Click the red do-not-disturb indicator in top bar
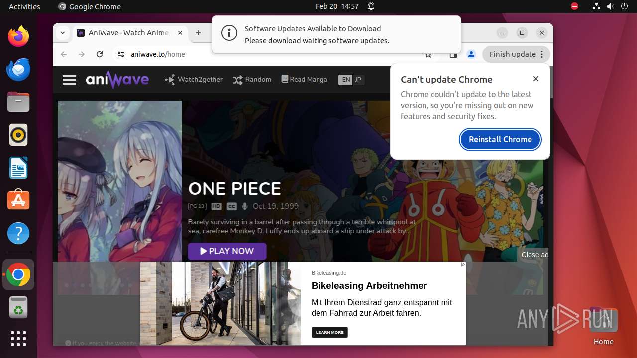637x358 pixels. tap(575, 6)
